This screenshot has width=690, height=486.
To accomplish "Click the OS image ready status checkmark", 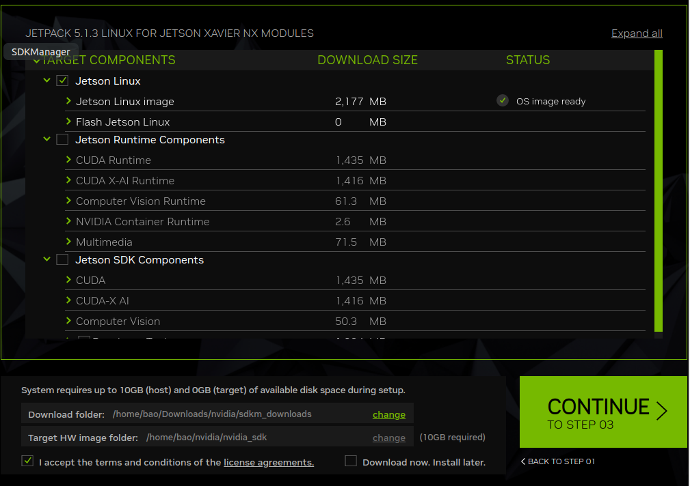I will point(503,100).
